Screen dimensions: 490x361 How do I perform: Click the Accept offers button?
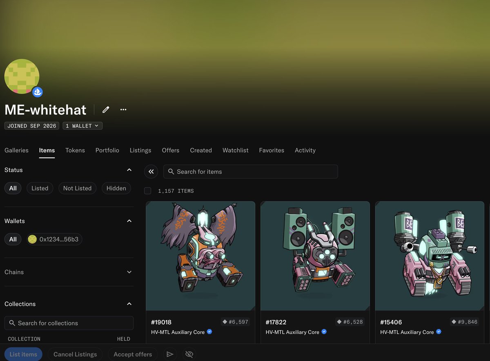pyautogui.click(x=133, y=354)
